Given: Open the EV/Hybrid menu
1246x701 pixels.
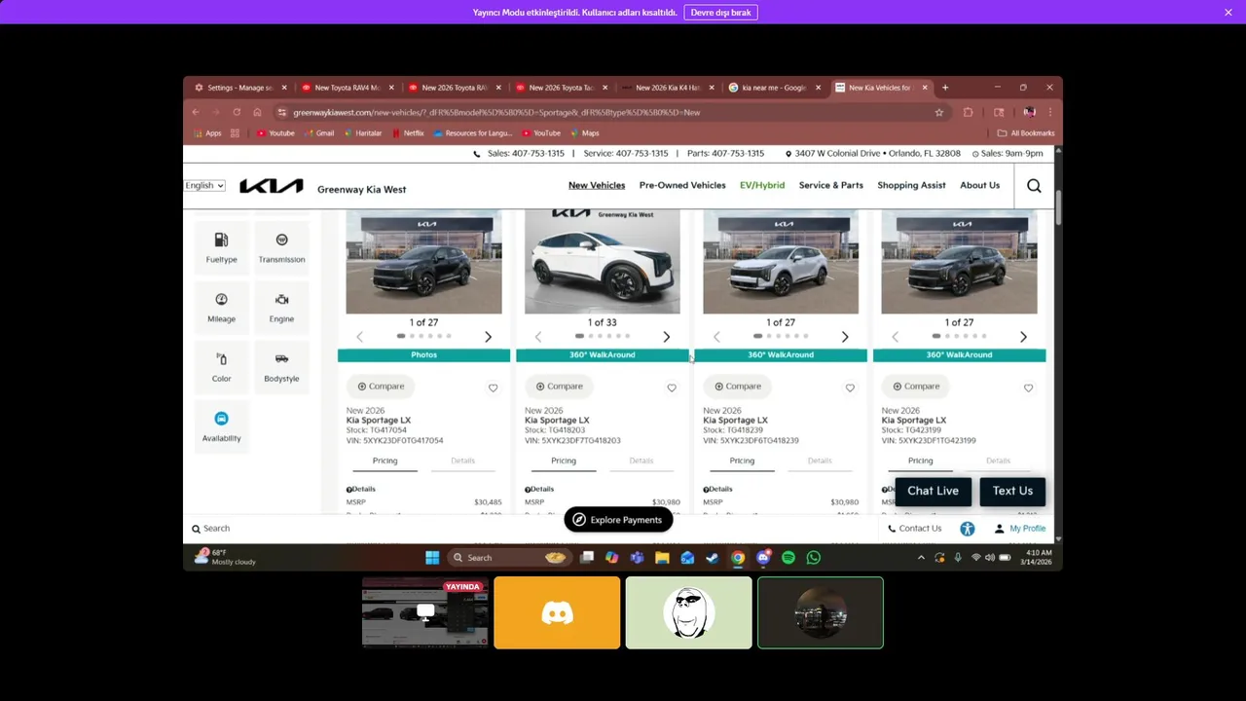Looking at the screenshot, I should [x=762, y=185].
